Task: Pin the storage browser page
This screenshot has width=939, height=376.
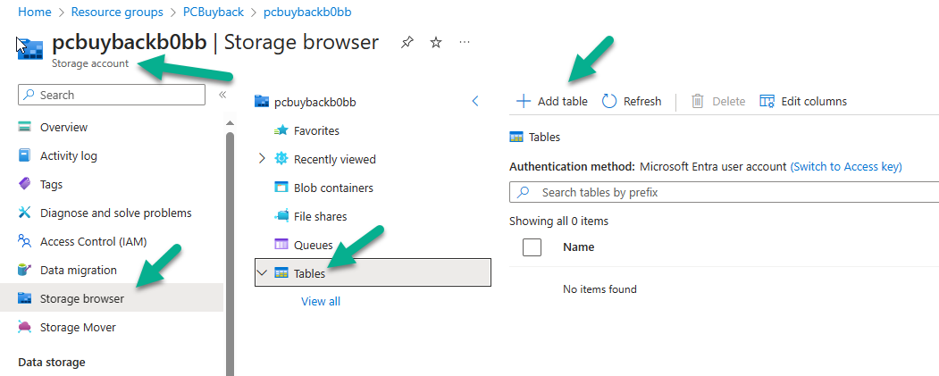Action: click(x=407, y=43)
